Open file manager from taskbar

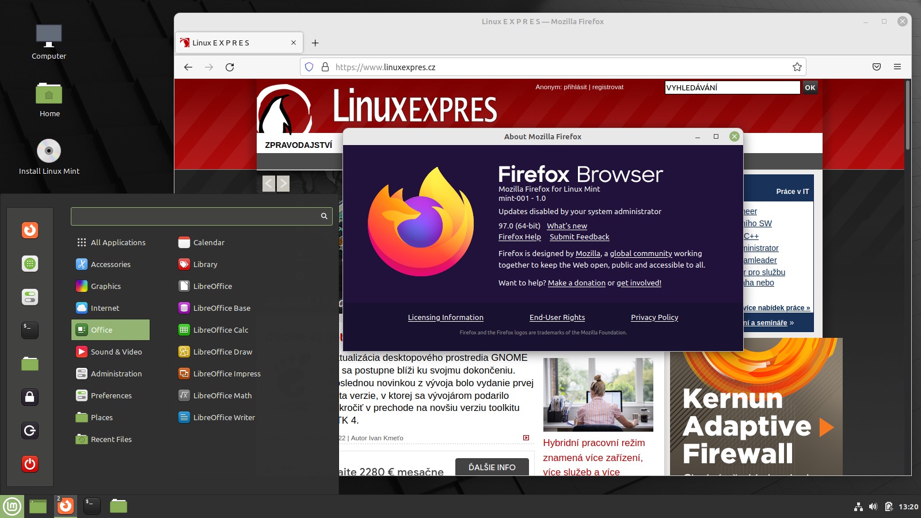[x=119, y=506]
